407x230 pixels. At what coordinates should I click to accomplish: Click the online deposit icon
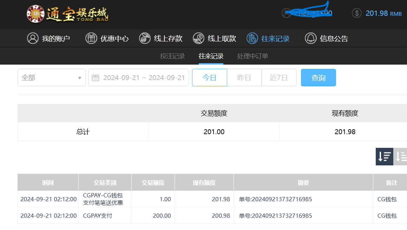point(145,38)
